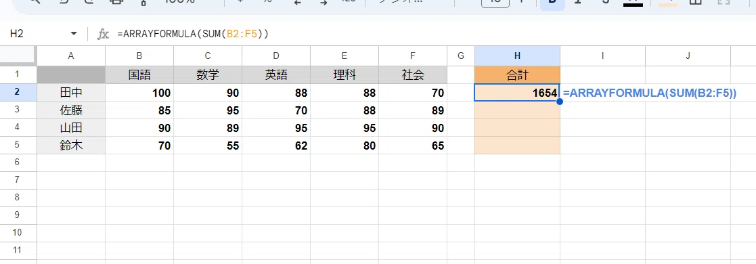The image size is (756, 264).
Task: Select the empty 合計 cell for 佐藤
Action: tap(517, 110)
